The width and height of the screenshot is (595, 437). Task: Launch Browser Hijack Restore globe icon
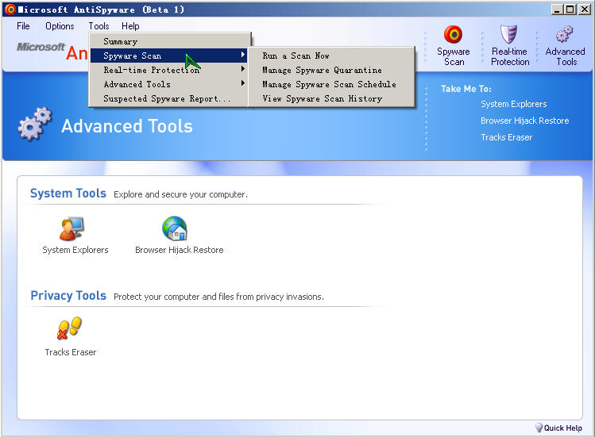click(x=175, y=228)
